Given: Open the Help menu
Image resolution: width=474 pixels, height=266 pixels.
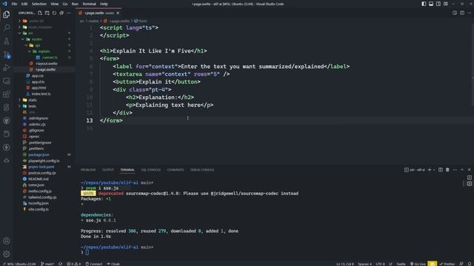Looking at the screenshot, I should pos(104,4).
